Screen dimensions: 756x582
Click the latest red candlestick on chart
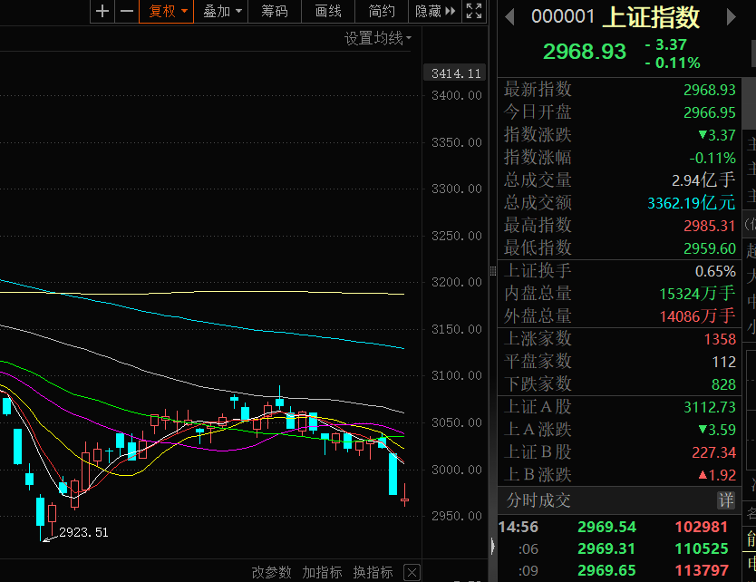click(404, 500)
